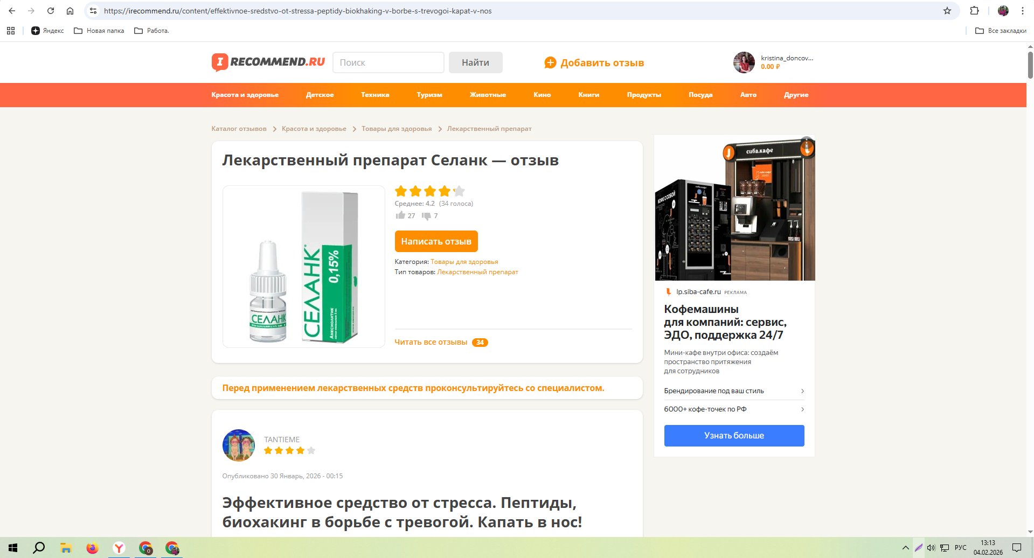
Task: Expand the Брендирование под ваш стиль ad row
Action: coord(734,391)
